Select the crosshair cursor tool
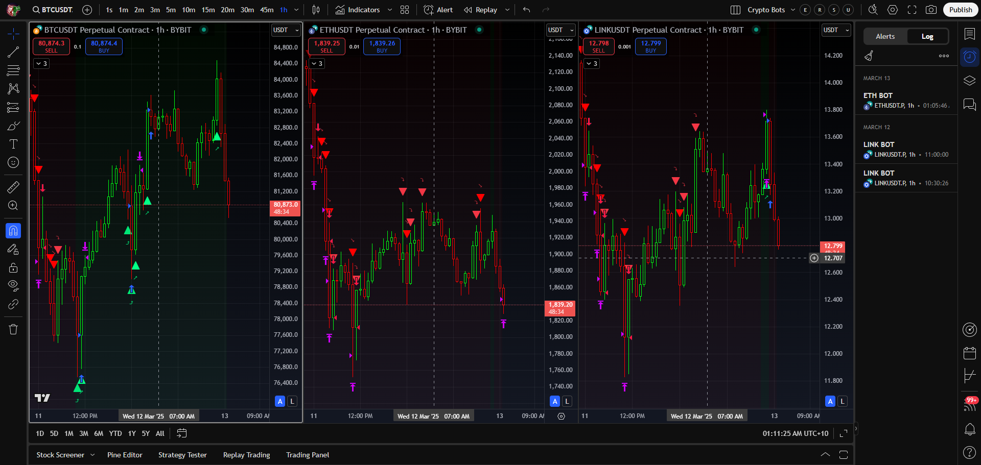 click(13, 34)
